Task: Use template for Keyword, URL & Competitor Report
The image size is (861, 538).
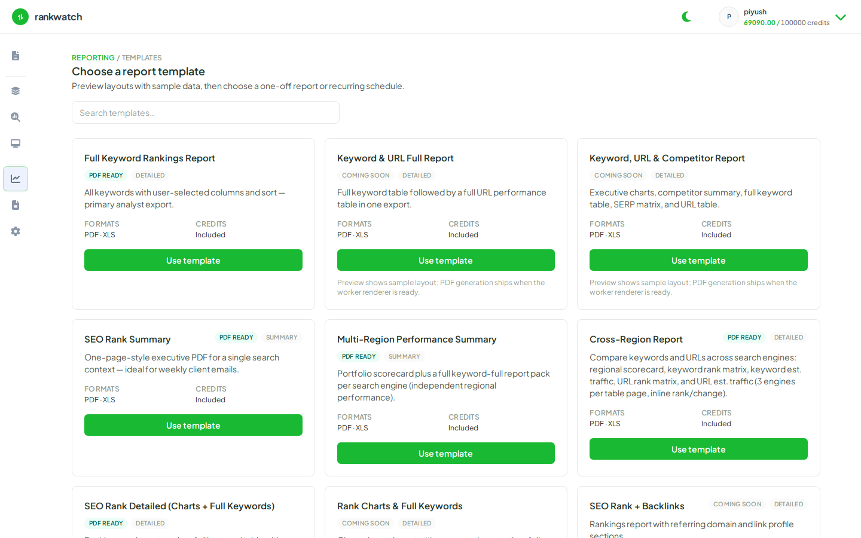Action: coord(698,260)
